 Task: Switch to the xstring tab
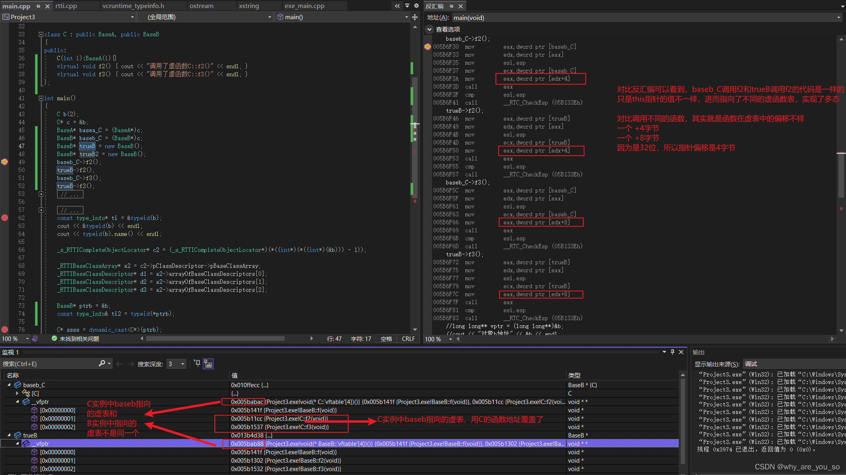pos(248,6)
